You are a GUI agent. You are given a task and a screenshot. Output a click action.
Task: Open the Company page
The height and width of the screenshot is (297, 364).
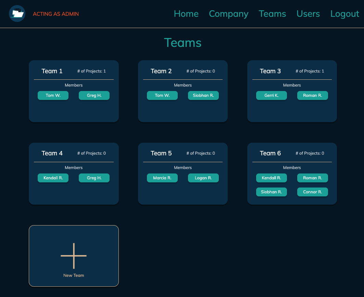click(x=228, y=14)
